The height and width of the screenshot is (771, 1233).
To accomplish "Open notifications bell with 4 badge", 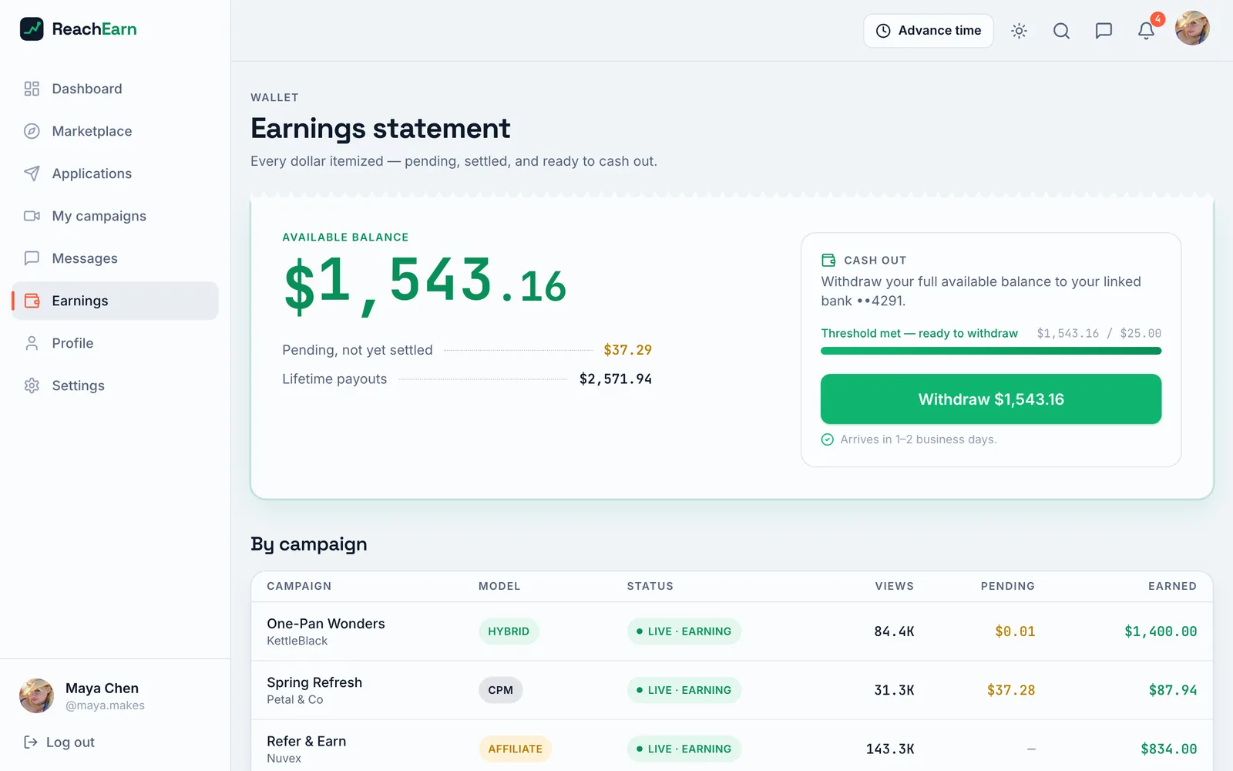I will pos(1146,31).
